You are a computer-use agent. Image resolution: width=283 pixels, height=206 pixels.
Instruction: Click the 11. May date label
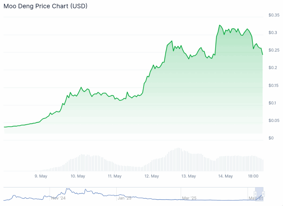(114, 176)
